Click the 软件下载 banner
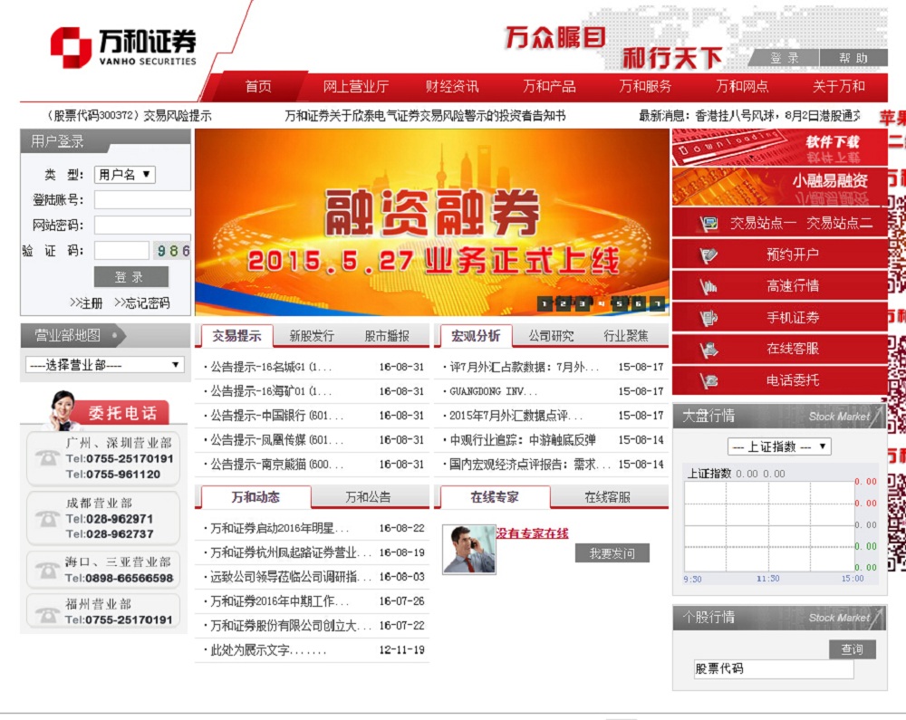906x720 pixels. 779,148
